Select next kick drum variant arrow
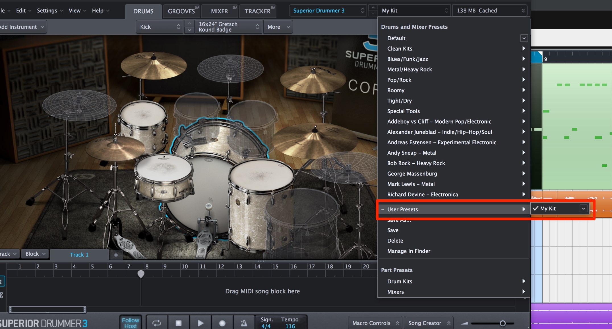Viewport: 612px width, 329px height. point(189,30)
